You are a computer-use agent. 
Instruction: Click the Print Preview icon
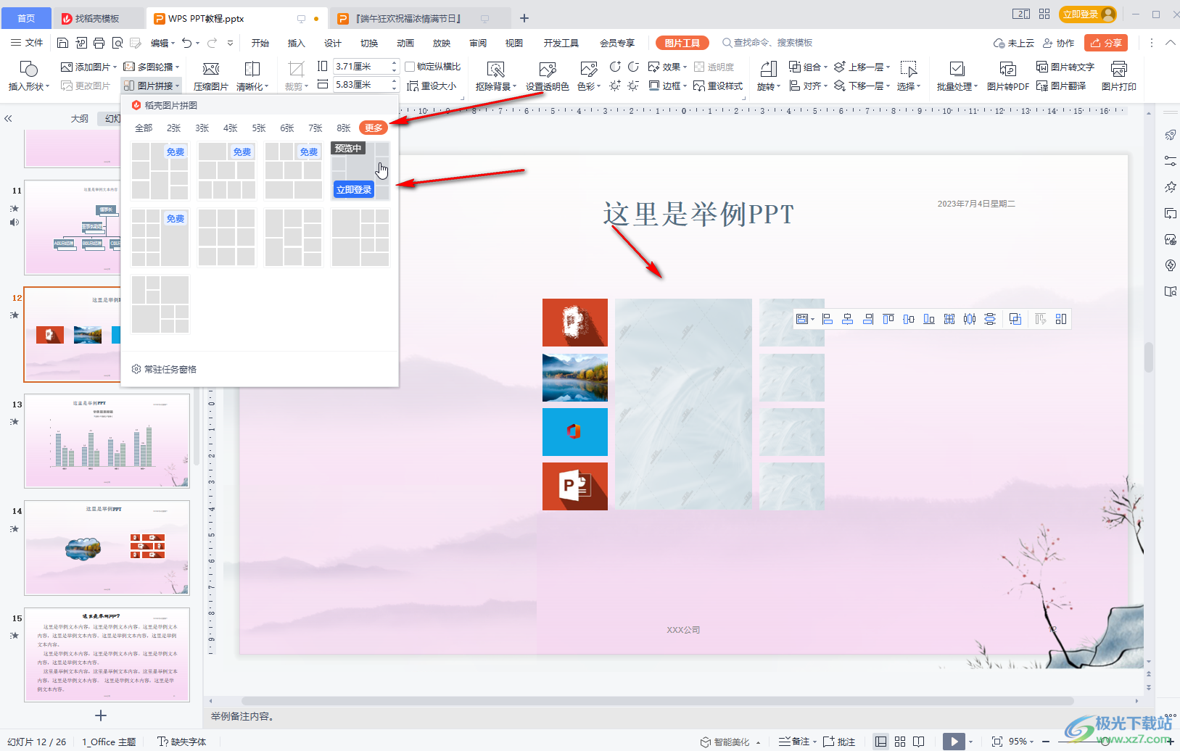pos(117,43)
